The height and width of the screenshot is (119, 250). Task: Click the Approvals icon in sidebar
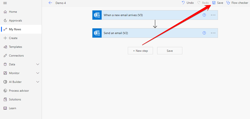pos(5,21)
